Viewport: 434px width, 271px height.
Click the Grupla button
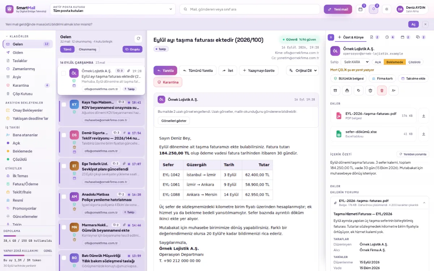tap(132, 49)
